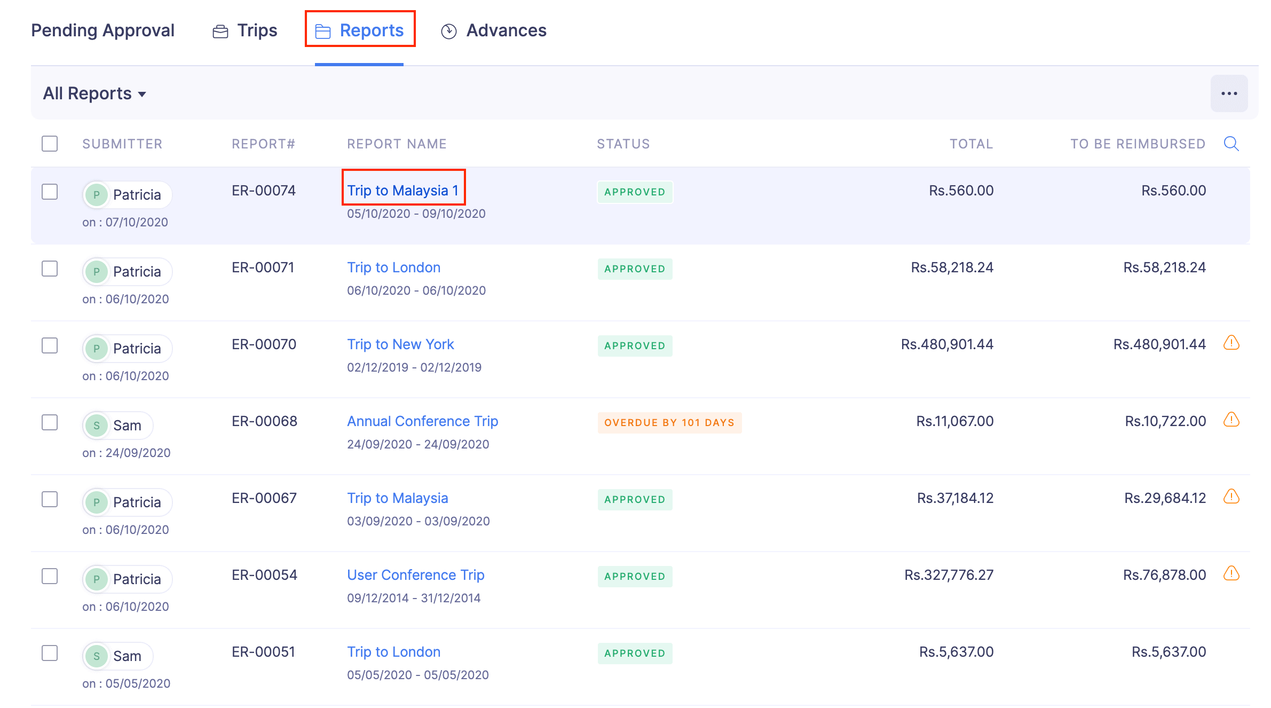This screenshot has width=1271, height=708.
Task: Open the Reports tab
Action: click(x=360, y=30)
